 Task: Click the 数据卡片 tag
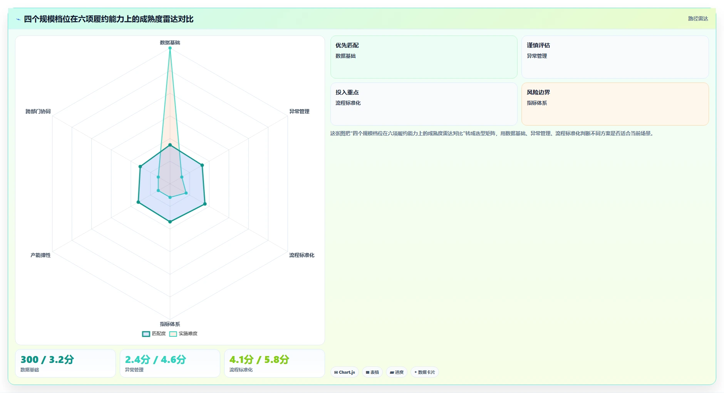tap(425, 372)
